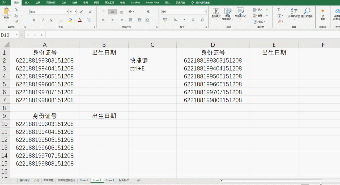Screen dimensions: 340x185
Task: Switch to the 页面布局 ribbon tab
Action: point(51,2)
